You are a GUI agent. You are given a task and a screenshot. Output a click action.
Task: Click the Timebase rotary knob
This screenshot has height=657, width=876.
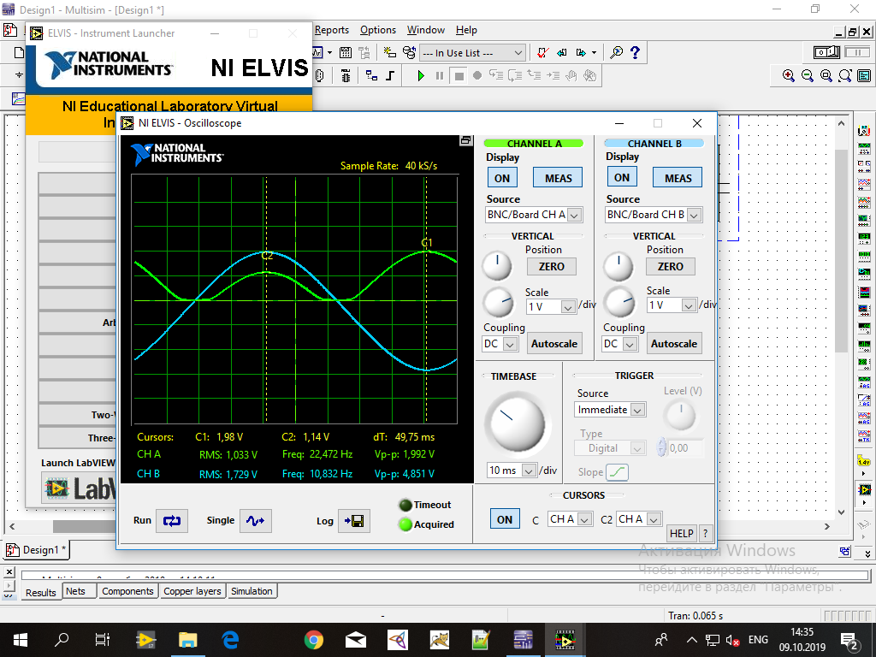click(518, 424)
